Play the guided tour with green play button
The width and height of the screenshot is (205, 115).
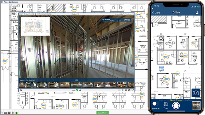(x=77, y=90)
